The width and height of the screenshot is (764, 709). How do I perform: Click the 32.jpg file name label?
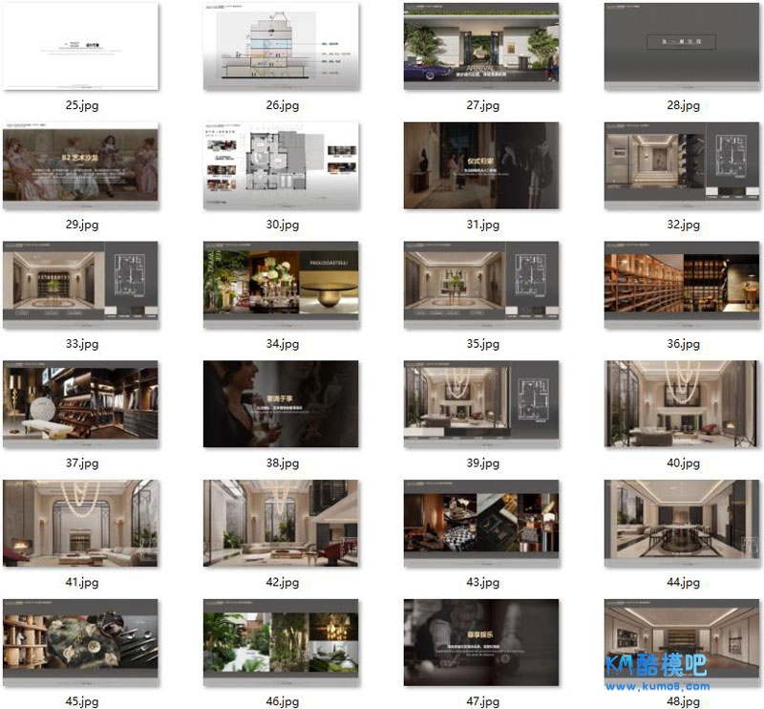coord(682,225)
